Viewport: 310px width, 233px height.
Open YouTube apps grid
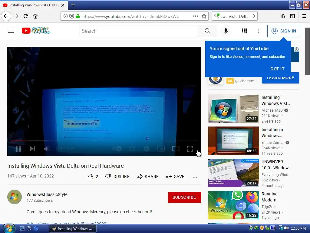tap(244, 31)
